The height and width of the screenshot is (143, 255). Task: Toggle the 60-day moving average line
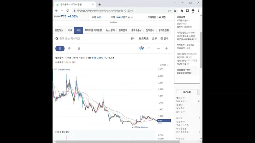point(70,62)
